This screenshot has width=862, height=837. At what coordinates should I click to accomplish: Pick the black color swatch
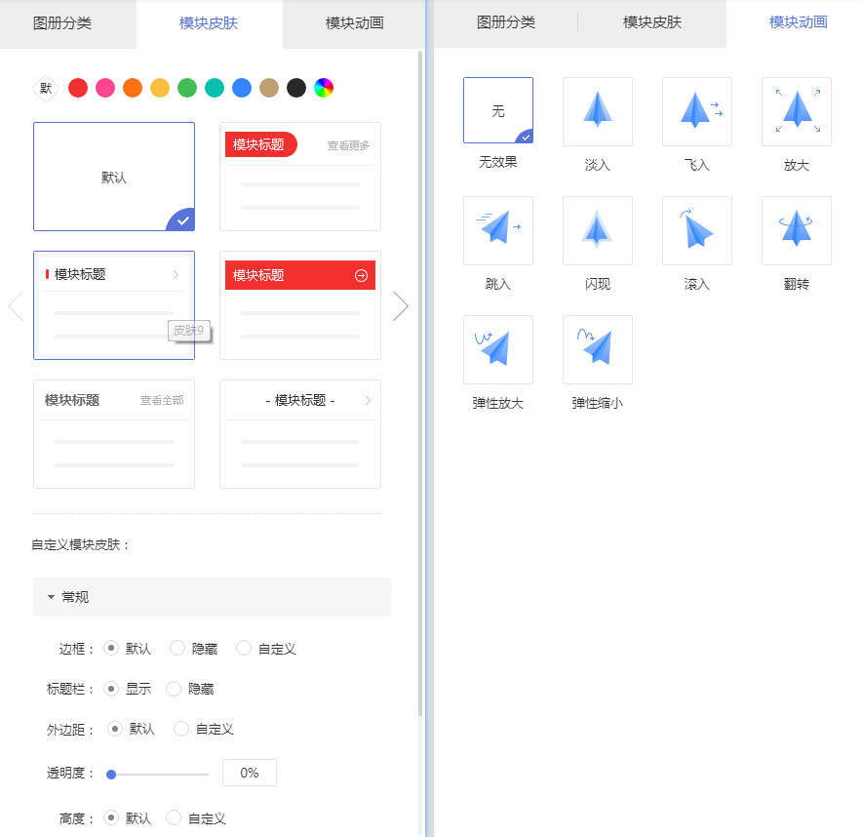coord(296,88)
